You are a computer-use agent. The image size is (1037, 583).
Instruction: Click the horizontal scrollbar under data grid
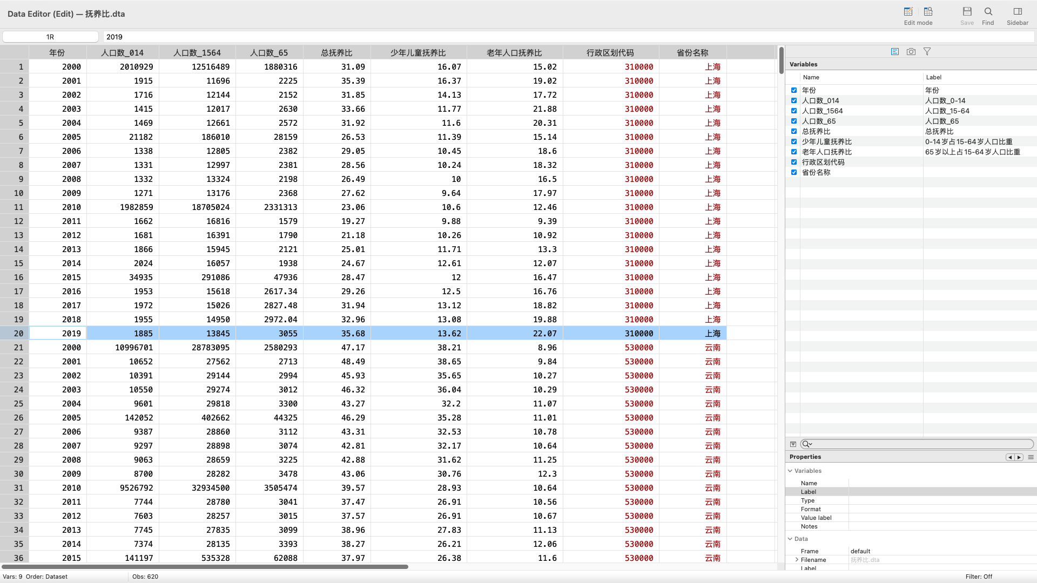pos(205,567)
